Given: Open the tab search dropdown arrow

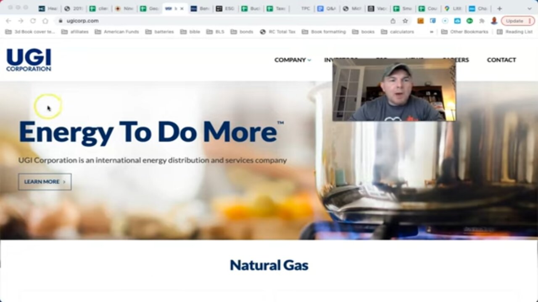Looking at the screenshot, I should 529,8.
